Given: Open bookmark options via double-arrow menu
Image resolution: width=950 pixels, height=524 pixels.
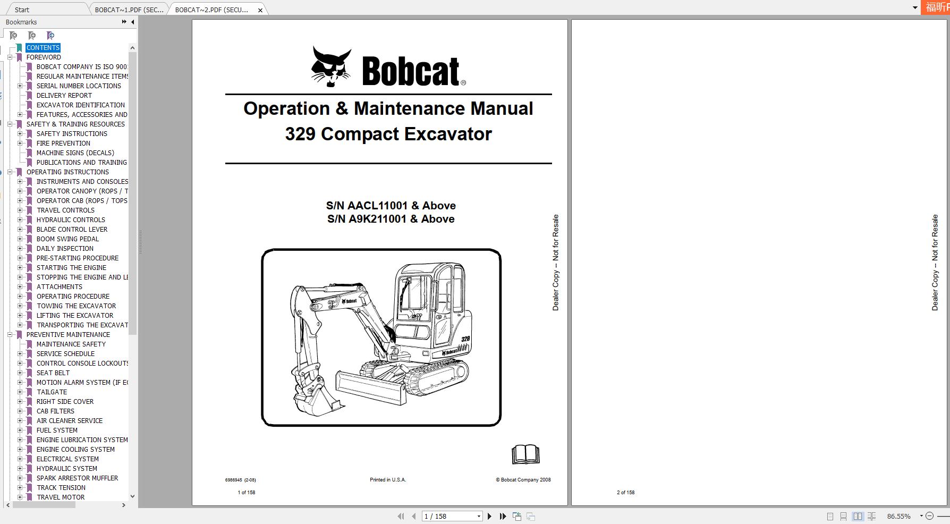Looking at the screenshot, I should (124, 22).
